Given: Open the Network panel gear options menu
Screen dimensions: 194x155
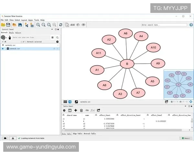Looking at the screenshot, I should (57, 42).
